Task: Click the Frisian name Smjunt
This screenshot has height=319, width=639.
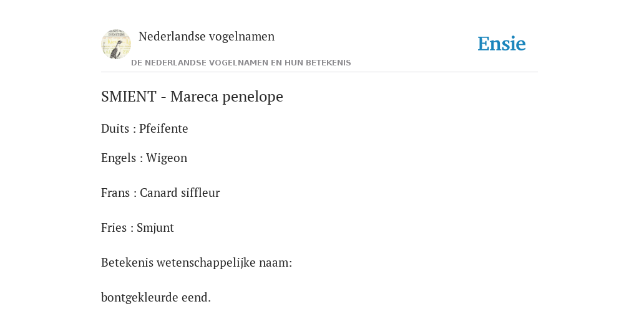Action: click(x=155, y=227)
